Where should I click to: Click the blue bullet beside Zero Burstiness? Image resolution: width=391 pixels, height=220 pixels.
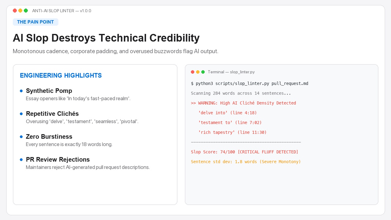pos(21,137)
